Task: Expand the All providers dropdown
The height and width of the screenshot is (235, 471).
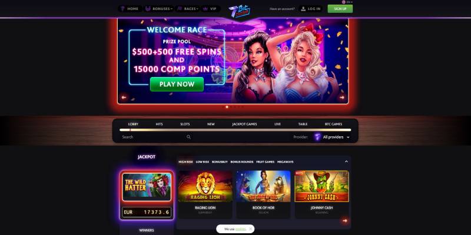Action: pyautogui.click(x=331, y=137)
